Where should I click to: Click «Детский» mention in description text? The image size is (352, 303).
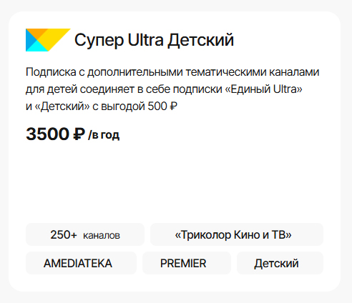pyautogui.click(x=62, y=106)
